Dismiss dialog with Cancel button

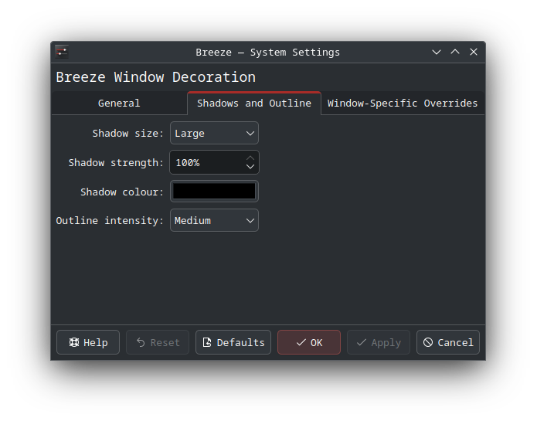tap(448, 342)
